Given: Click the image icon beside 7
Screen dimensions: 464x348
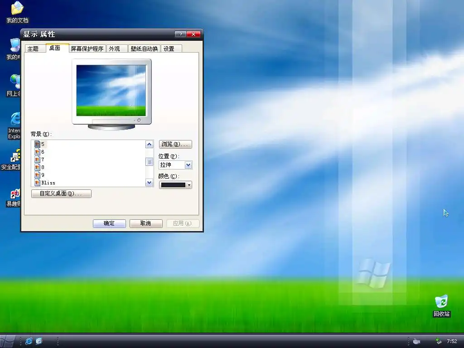Looking at the screenshot, I should coord(37,159).
